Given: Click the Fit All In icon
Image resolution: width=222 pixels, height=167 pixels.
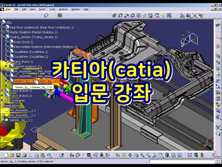Looking at the screenshot, I should click(x=124, y=155).
